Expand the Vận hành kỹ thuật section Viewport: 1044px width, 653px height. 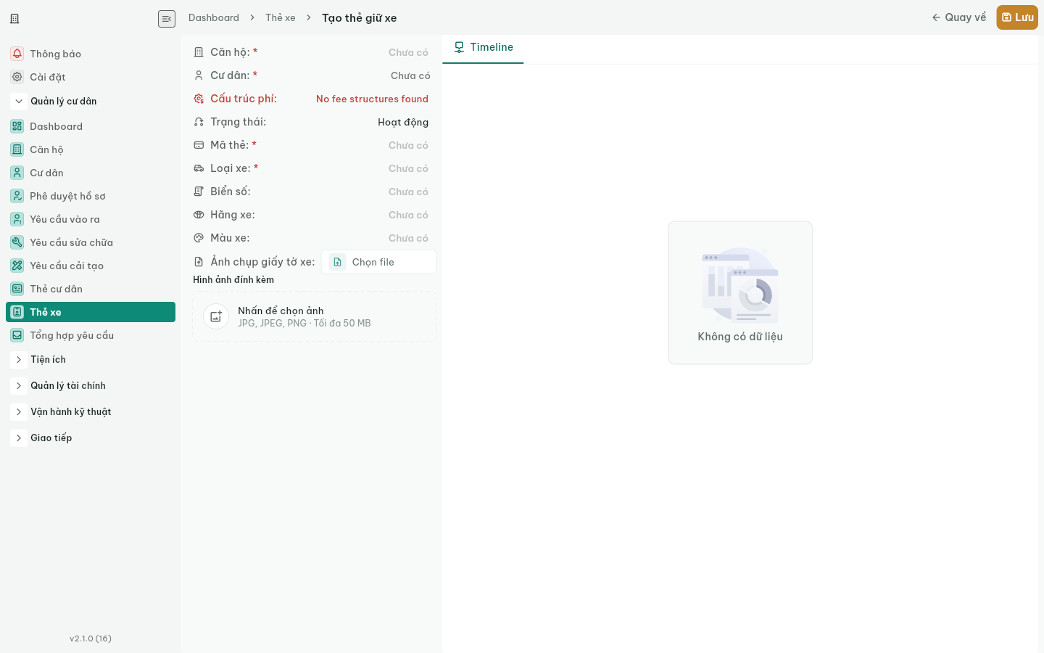(19, 411)
